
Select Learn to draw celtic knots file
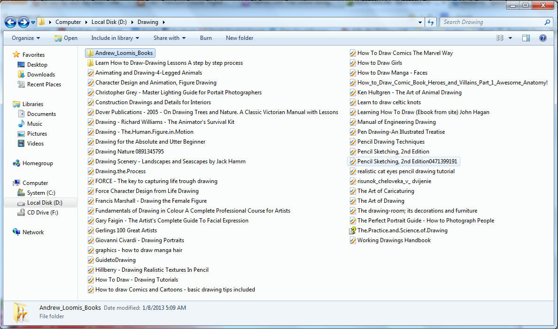[x=385, y=102]
